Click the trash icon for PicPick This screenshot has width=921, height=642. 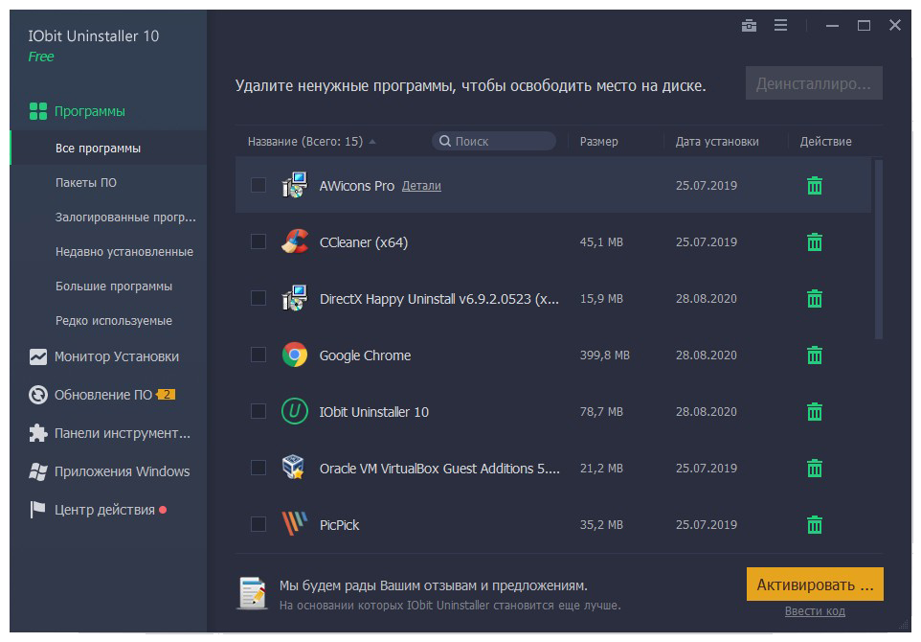tap(814, 524)
